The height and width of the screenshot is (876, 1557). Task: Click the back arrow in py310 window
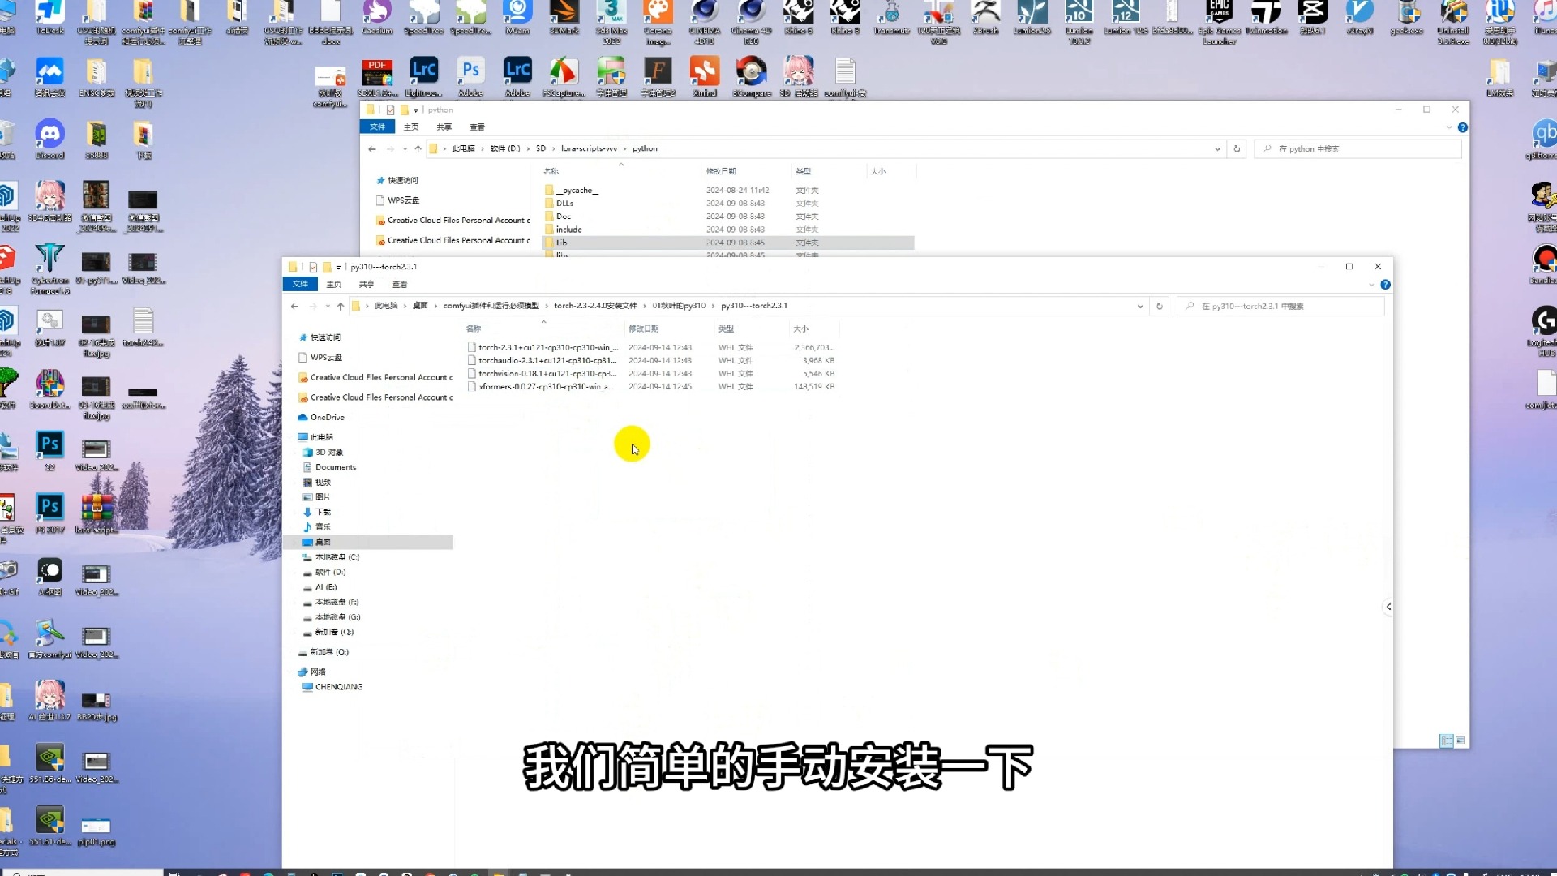tap(295, 306)
